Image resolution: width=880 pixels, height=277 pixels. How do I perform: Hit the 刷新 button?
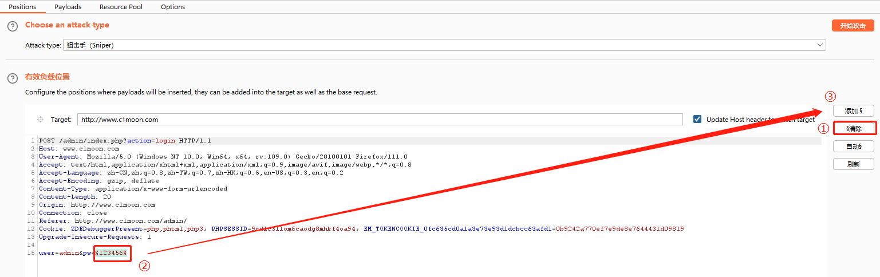click(853, 164)
